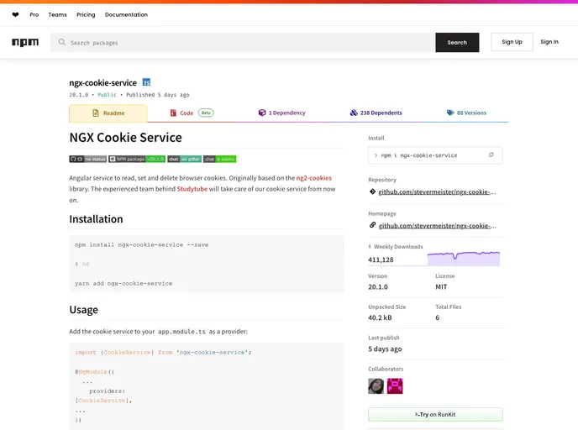Click the git repository diamond icon
Image resolution: width=578 pixels, height=430 pixels.
372,191
